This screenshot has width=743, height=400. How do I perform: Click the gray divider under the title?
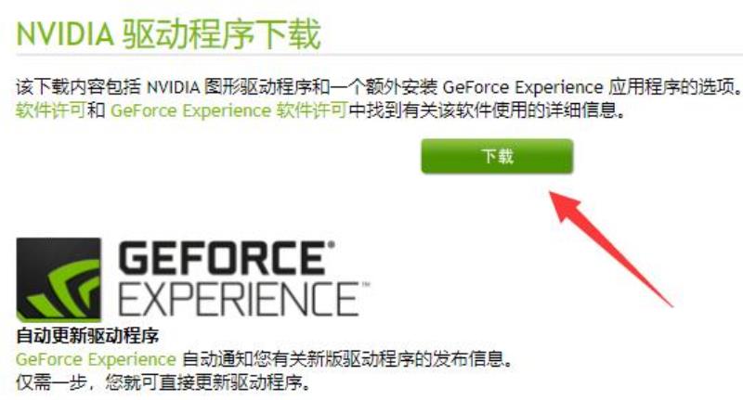pos(379,56)
